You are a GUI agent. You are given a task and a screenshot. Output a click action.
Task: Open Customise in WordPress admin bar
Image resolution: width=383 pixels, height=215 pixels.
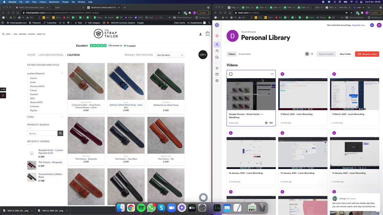[50, 23]
